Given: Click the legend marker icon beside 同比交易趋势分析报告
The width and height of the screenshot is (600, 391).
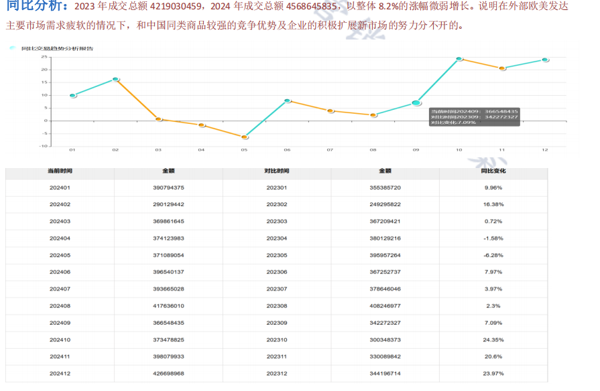Looking at the screenshot, I should [13, 49].
